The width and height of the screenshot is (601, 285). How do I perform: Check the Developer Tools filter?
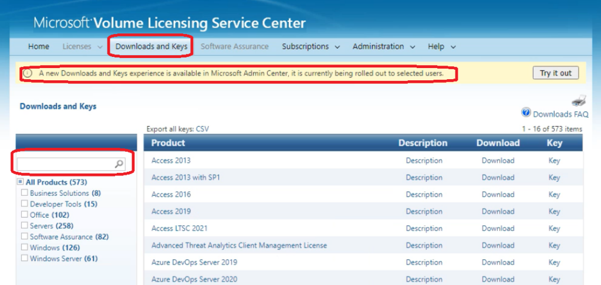point(25,203)
